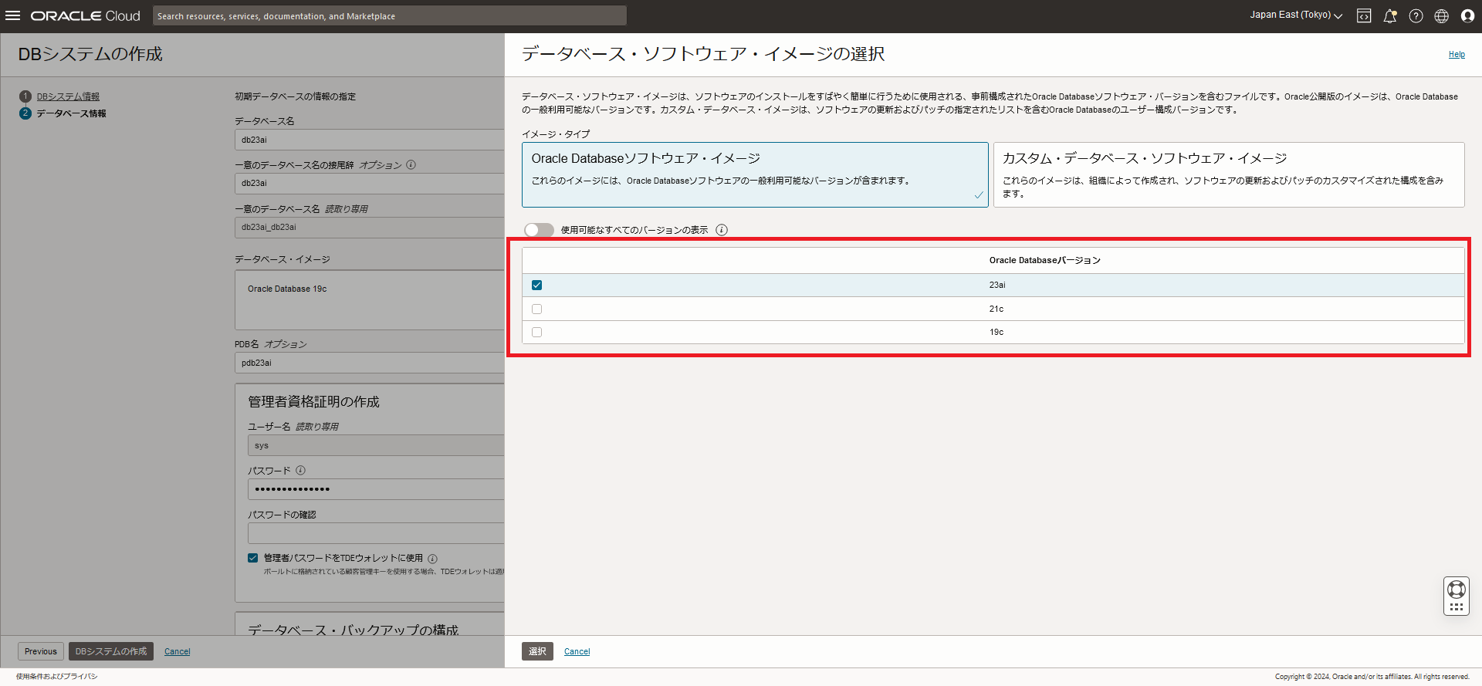This screenshot has height=686, width=1482.
Task: Click the unique database name suffix field
Action: 370,183
